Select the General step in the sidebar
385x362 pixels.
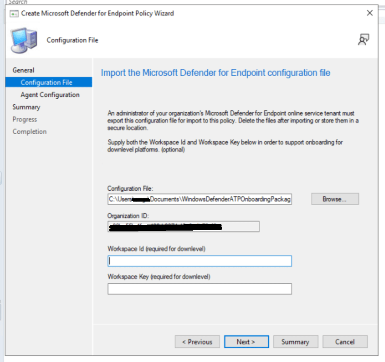tap(23, 70)
